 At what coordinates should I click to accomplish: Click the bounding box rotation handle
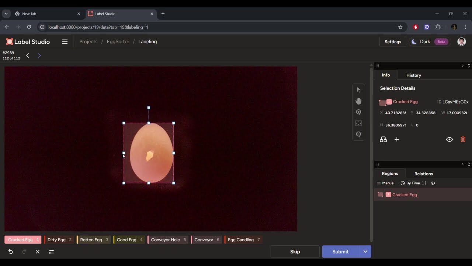point(149,108)
